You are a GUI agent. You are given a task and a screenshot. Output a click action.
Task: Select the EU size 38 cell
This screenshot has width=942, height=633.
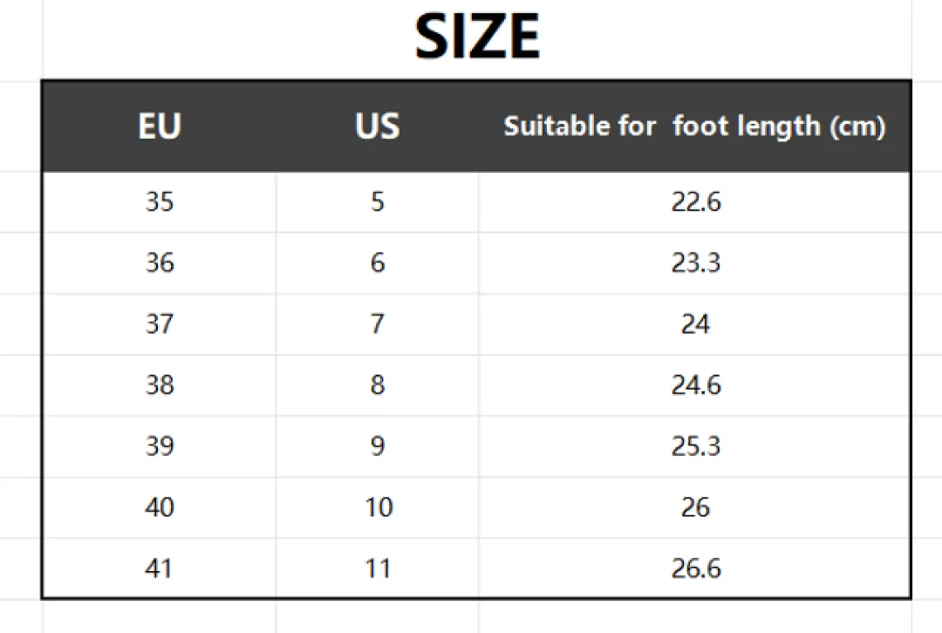coord(160,385)
